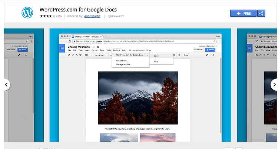Open the Automattic developer link
This screenshot has width=278, height=149.
[92, 16]
